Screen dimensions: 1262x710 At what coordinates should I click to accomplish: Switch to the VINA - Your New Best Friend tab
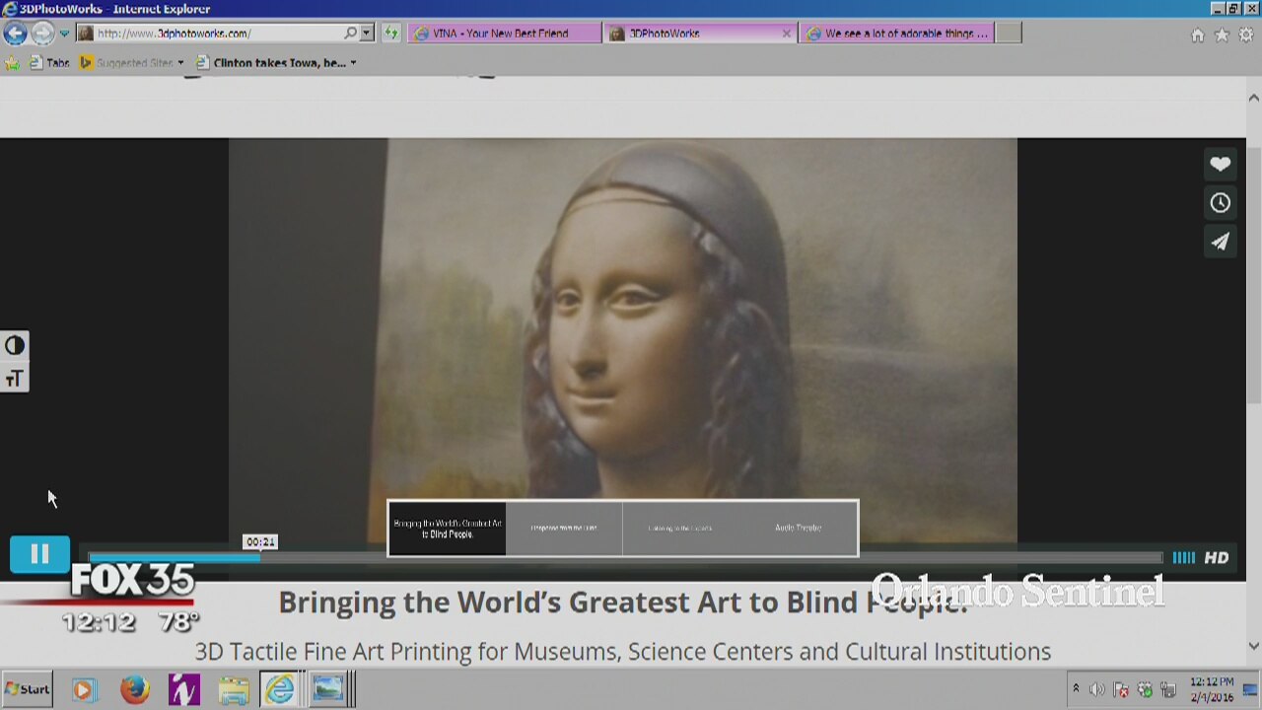coord(503,33)
